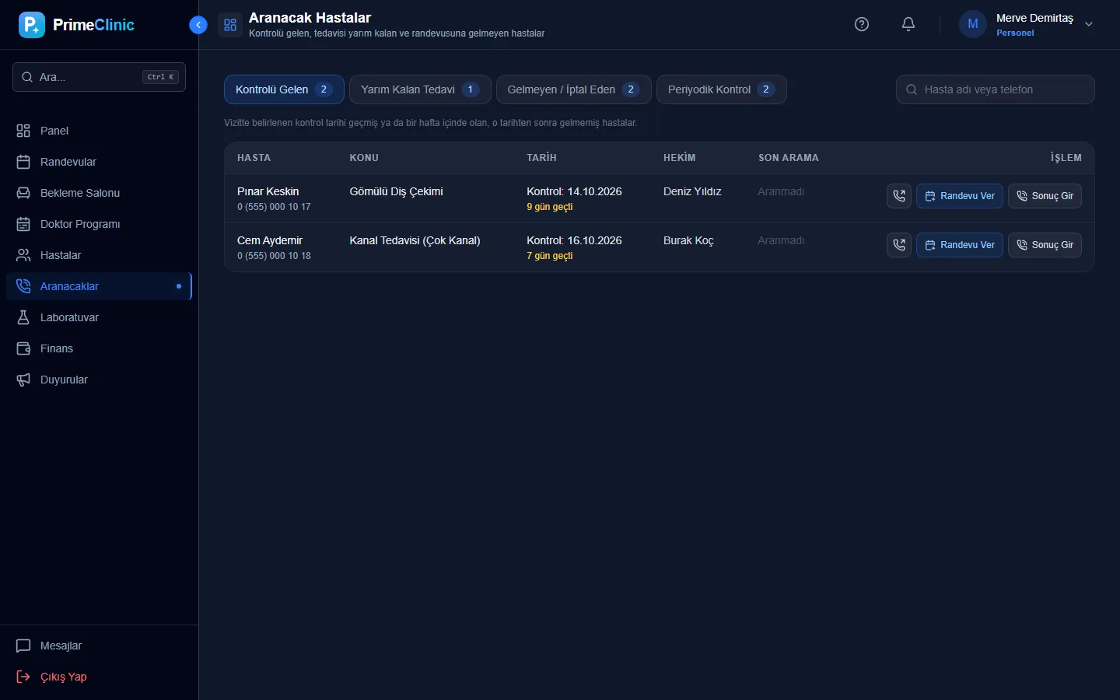Click Sonuç Gir for Pınar Keskin
Screen dimensions: 1120x700
click(1045, 196)
